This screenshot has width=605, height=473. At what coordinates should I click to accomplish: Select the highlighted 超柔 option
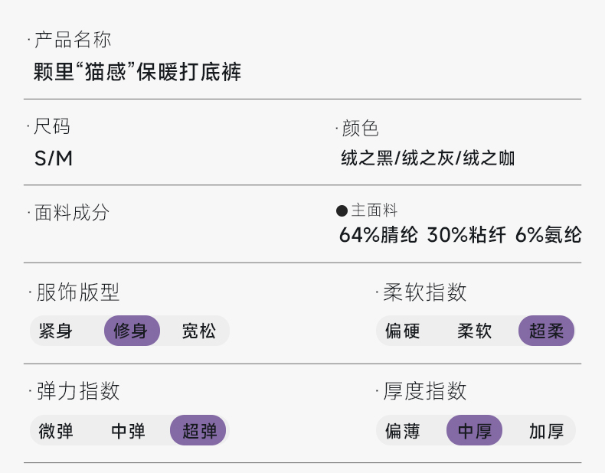click(x=546, y=331)
